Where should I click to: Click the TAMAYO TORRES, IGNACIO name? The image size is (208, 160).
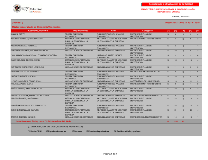click(x=23, y=117)
